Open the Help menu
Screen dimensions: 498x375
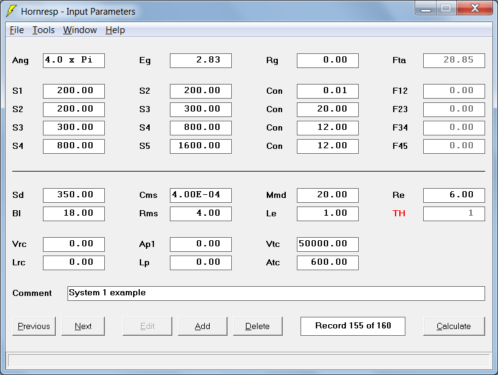coord(115,30)
